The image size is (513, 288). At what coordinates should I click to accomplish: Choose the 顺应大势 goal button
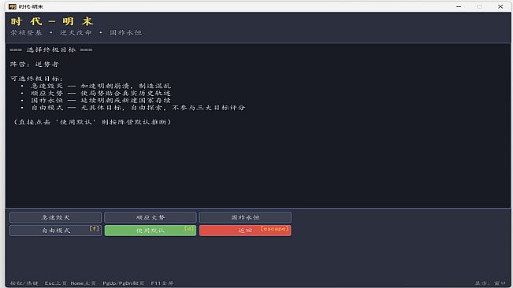(151, 217)
